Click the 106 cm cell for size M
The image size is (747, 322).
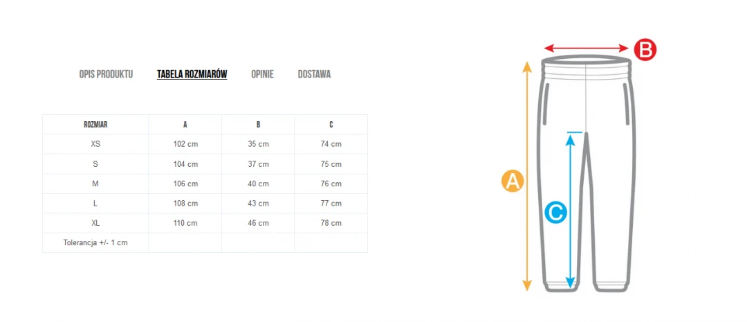click(185, 184)
